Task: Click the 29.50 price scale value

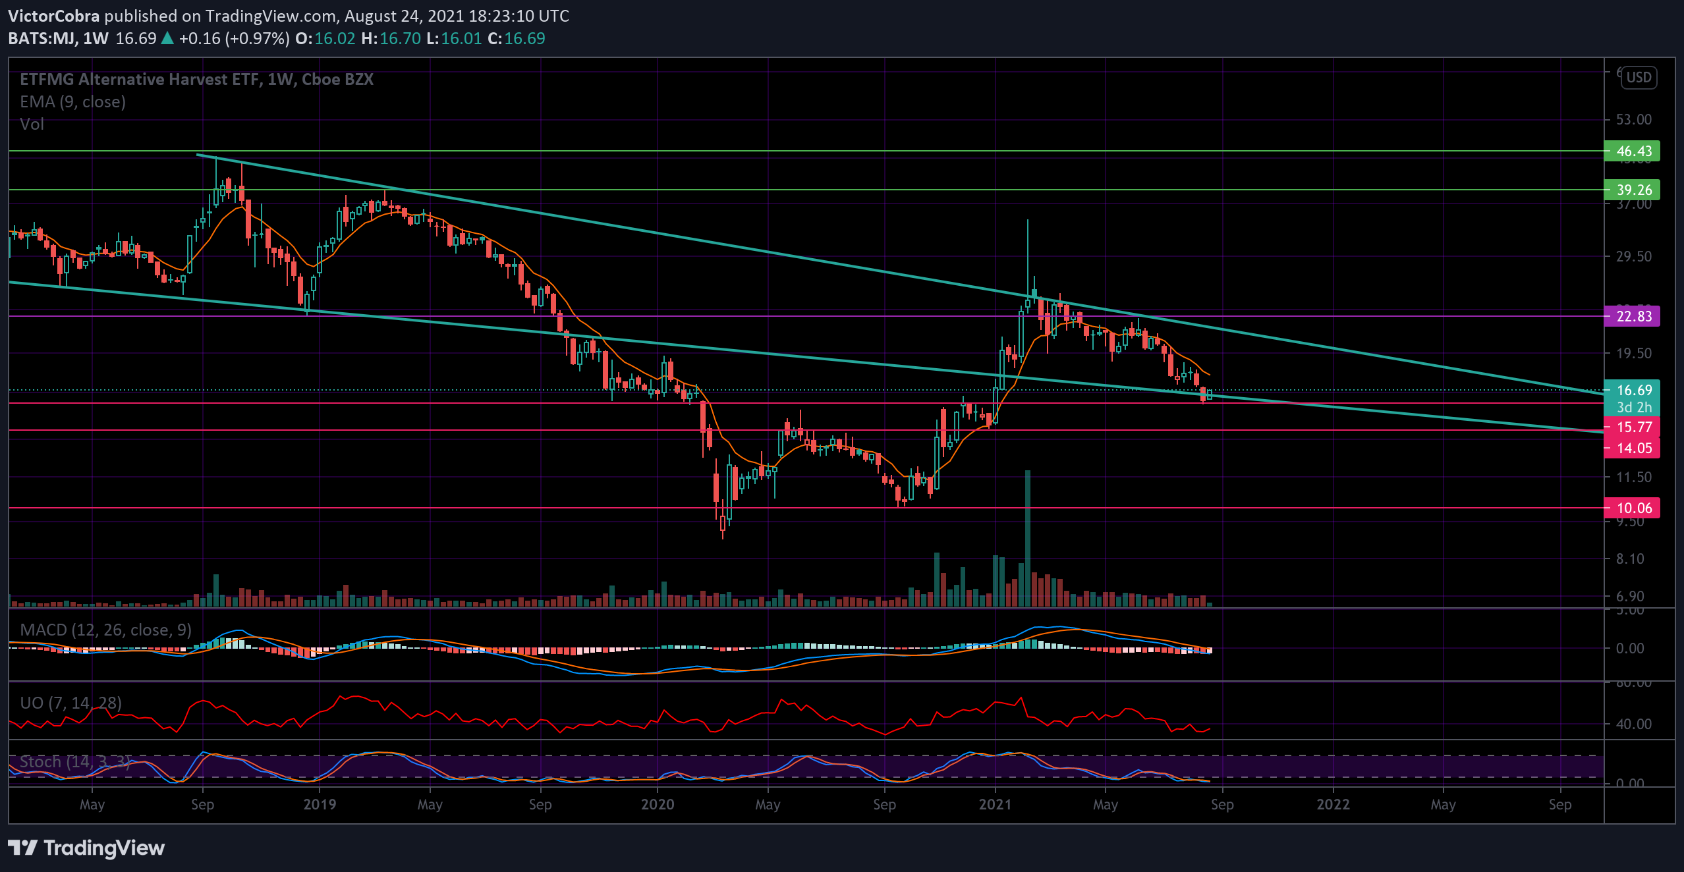Action: click(x=1634, y=256)
